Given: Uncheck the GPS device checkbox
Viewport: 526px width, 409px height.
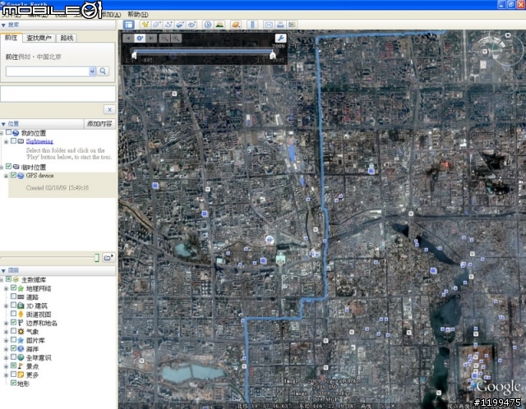Looking at the screenshot, I should 13,175.
